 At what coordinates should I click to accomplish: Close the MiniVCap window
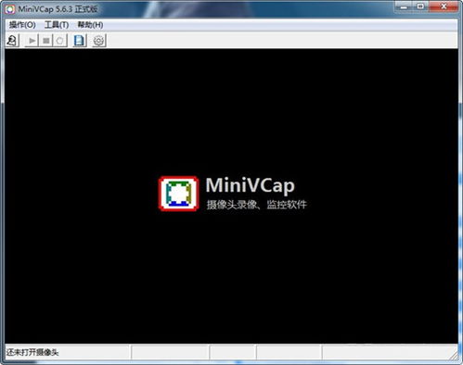[x=444, y=6]
